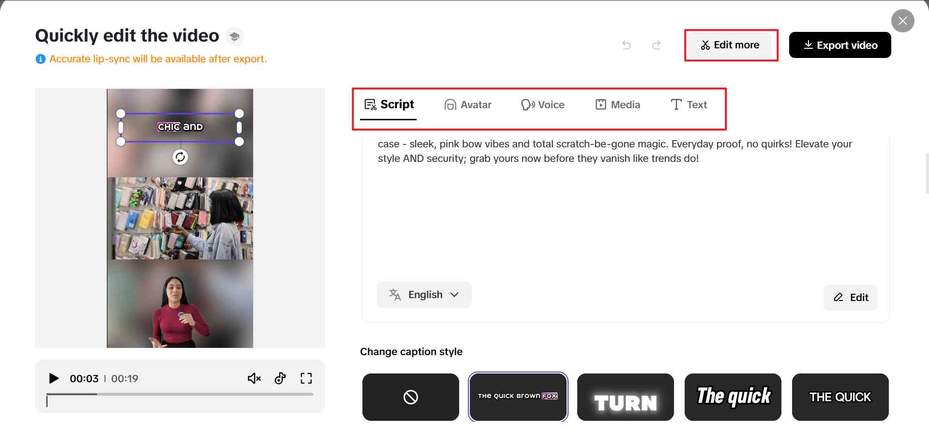Play the video preview

pyautogui.click(x=54, y=378)
